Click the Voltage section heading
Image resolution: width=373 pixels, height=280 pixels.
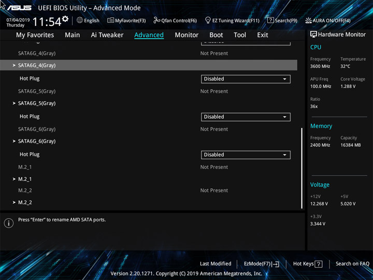(x=320, y=185)
